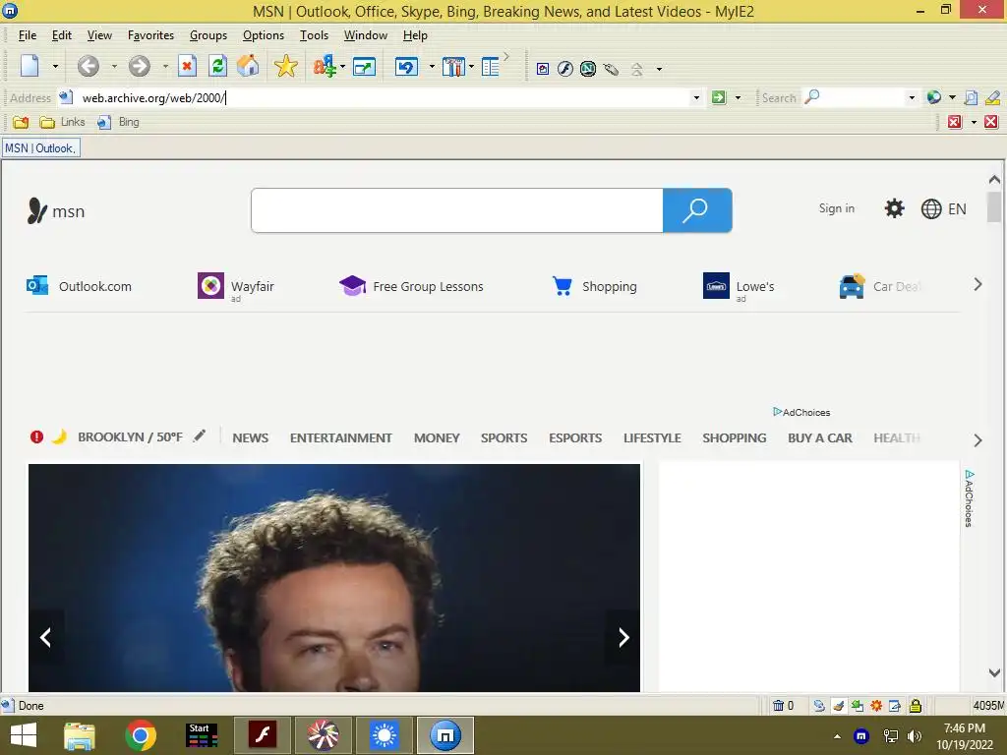1007x755 pixels.
Task: Open the Groups menu
Action: pos(208,35)
